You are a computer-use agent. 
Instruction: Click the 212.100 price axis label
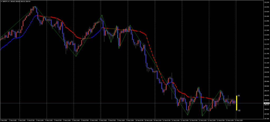click(x=266, y=49)
